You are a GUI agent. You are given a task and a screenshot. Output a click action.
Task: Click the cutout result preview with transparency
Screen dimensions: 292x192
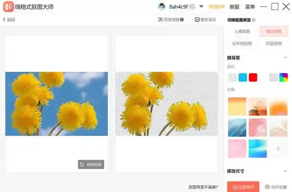(x=166, y=104)
